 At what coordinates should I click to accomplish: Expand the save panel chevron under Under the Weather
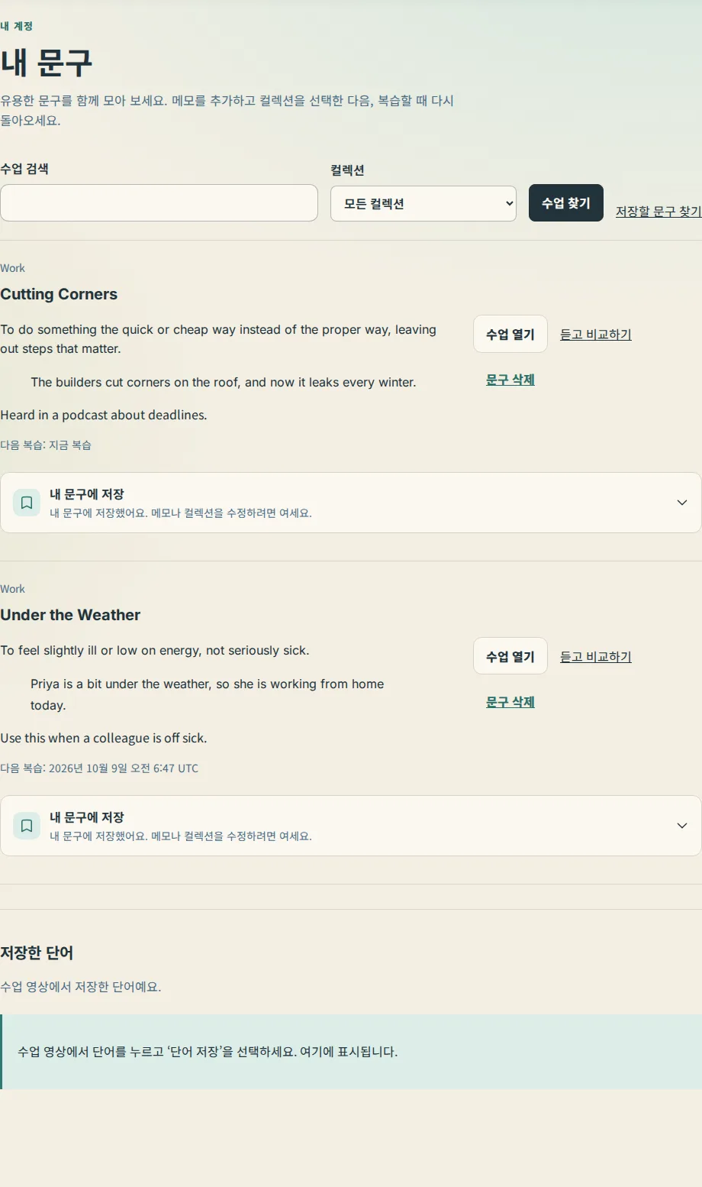(x=682, y=826)
